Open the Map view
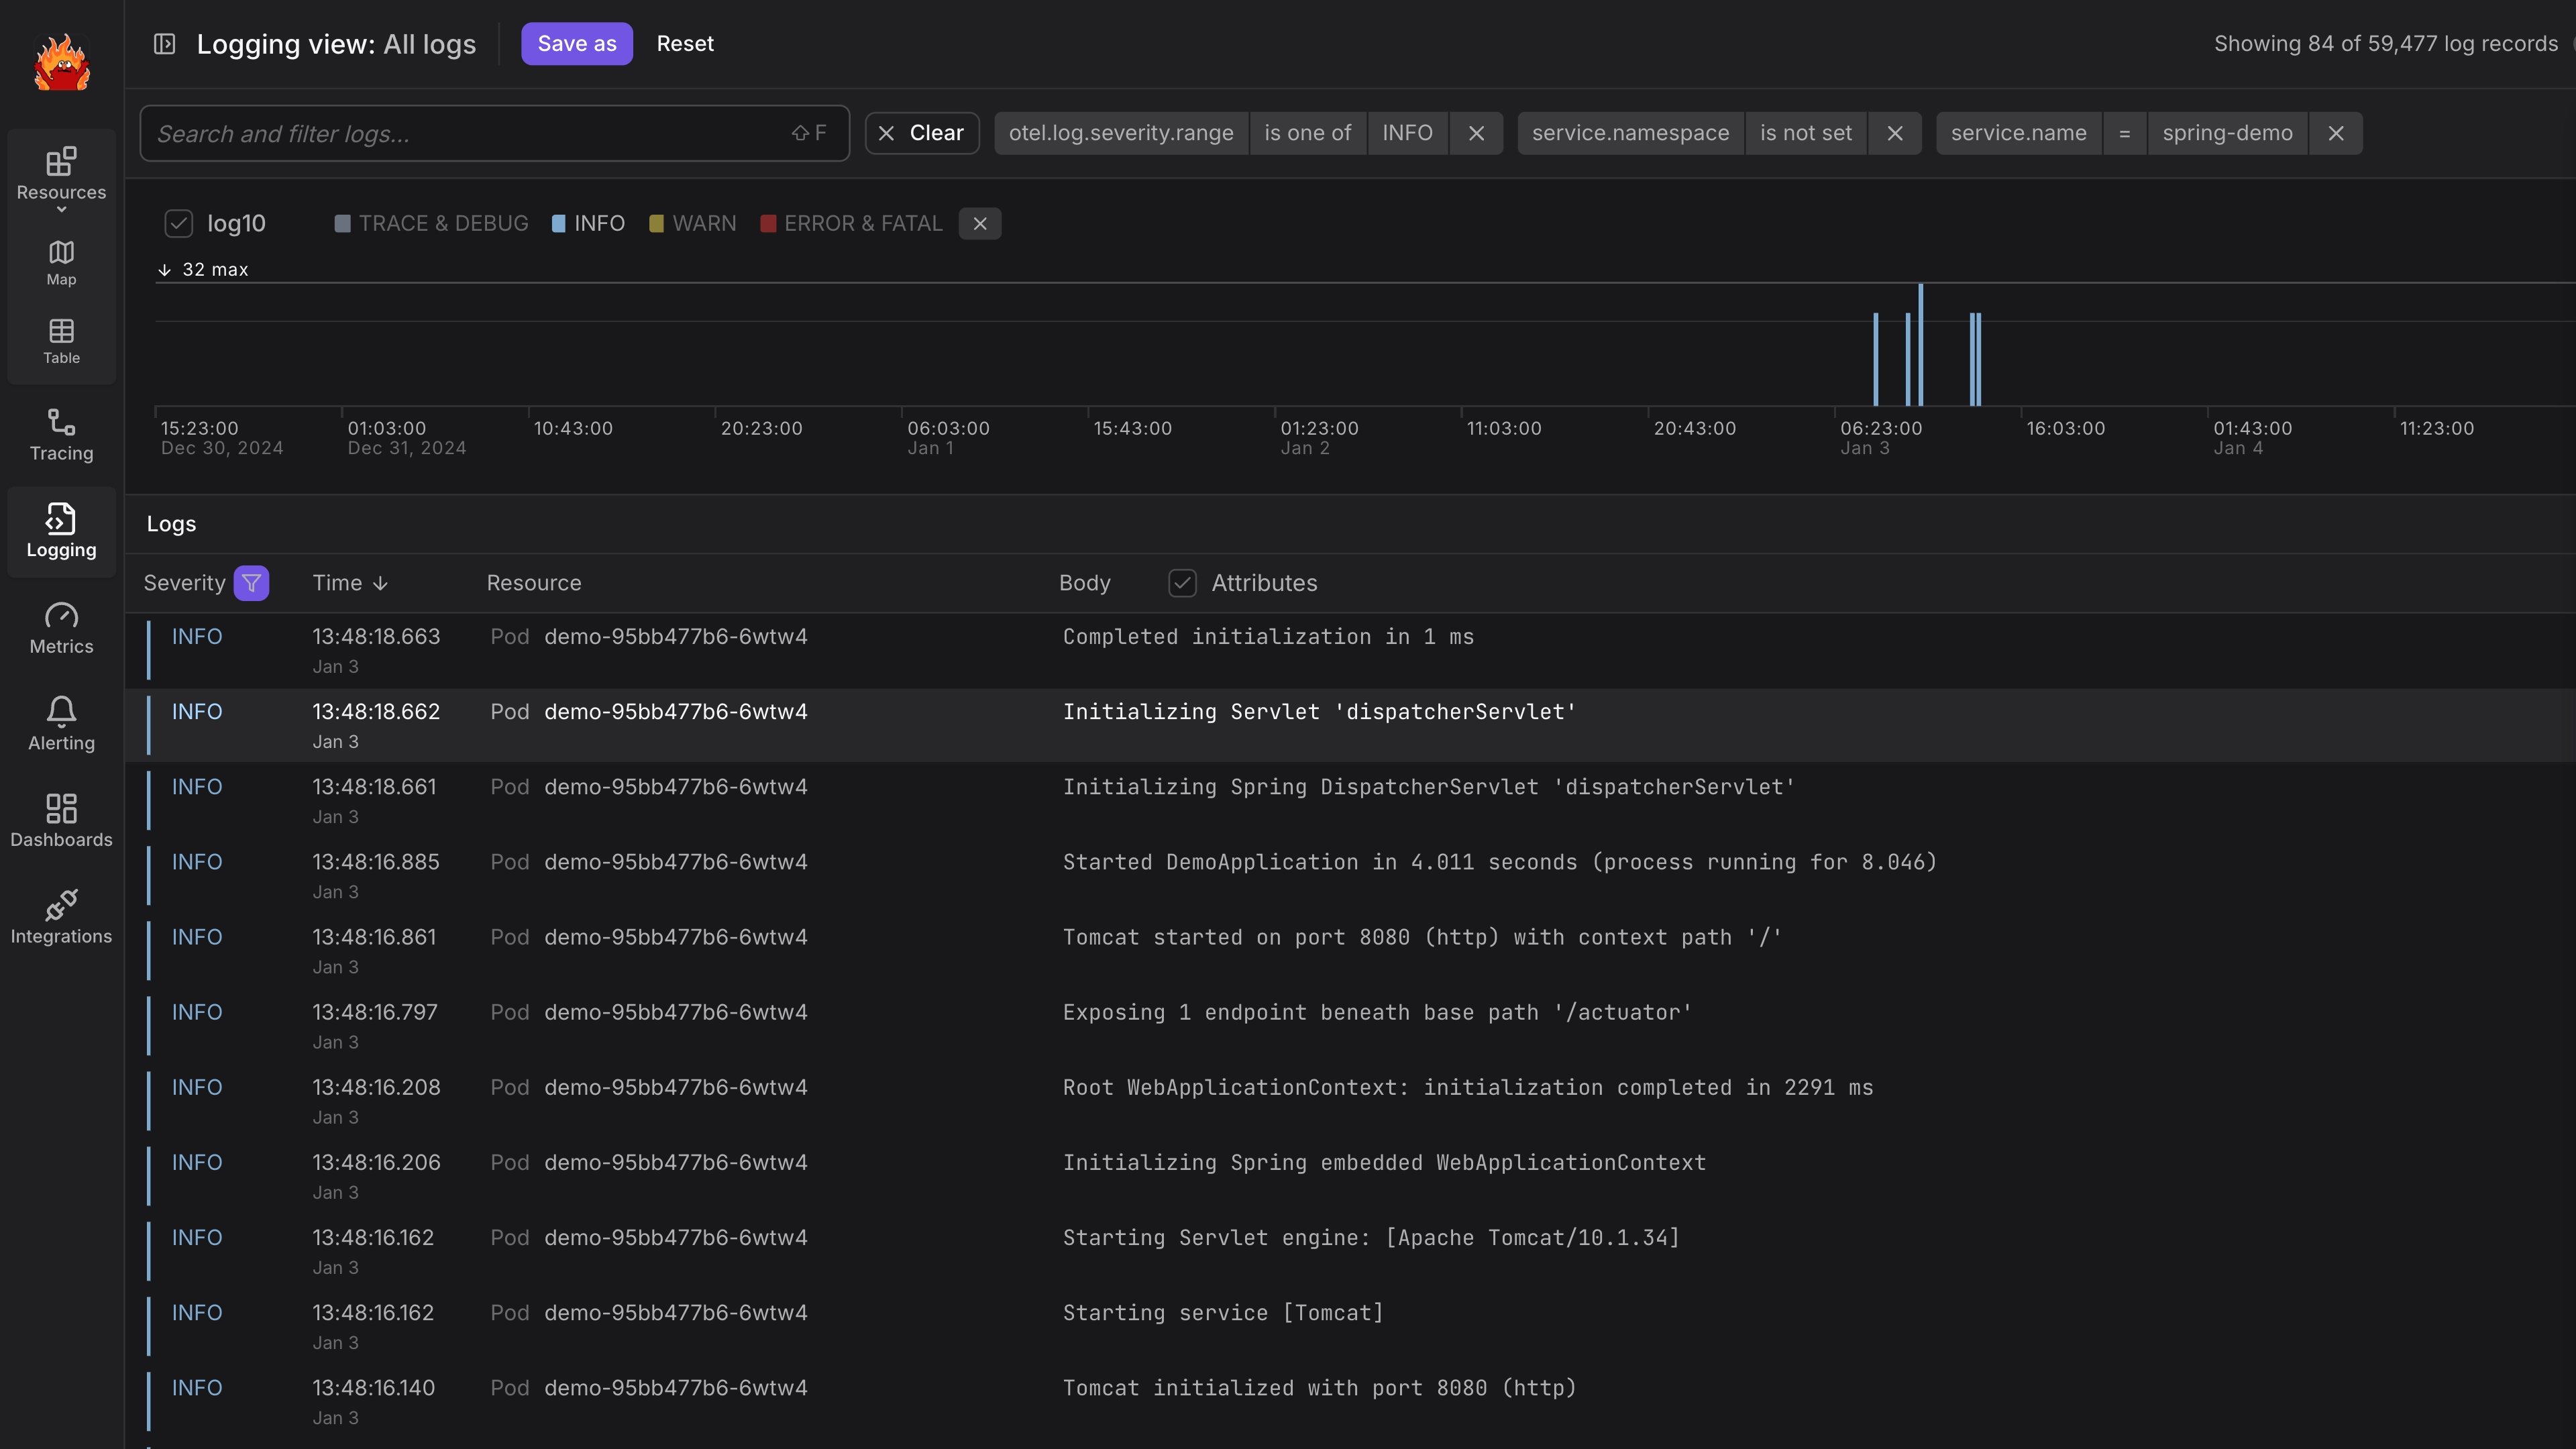The width and height of the screenshot is (2576, 1449). click(61, 263)
